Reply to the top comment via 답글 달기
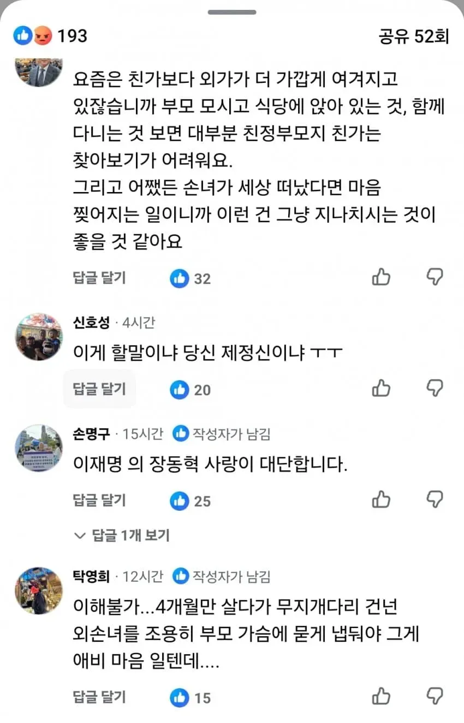The image size is (464, 723). click(x=99, y=278)
